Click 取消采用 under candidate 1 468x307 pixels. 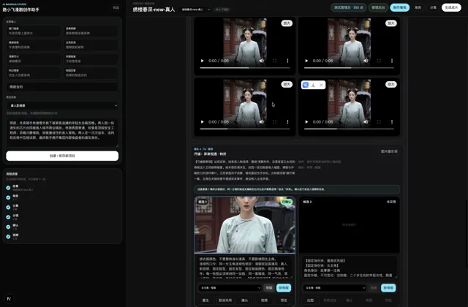pos(225,300)
